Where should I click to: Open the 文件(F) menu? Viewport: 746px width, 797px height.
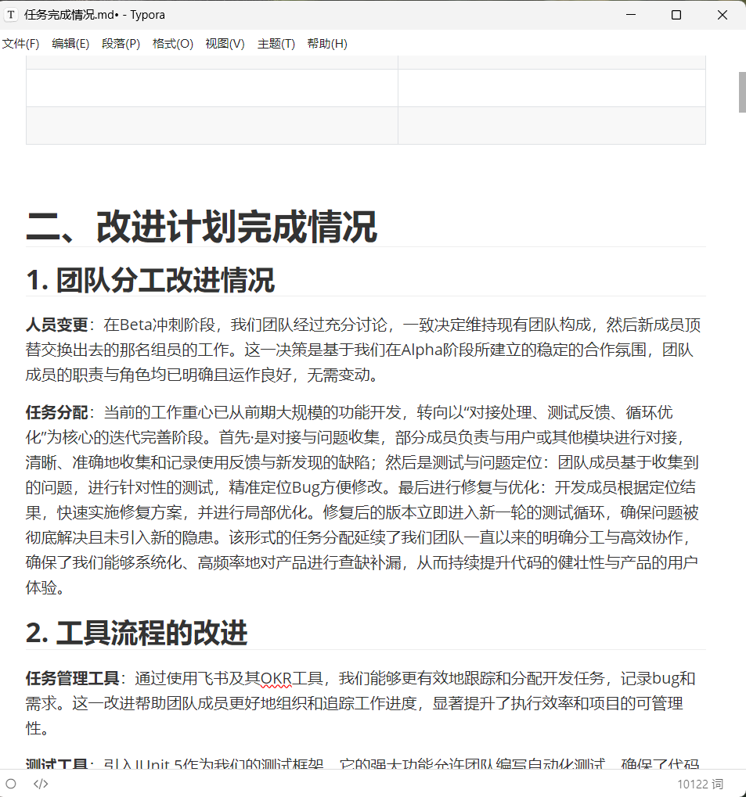click(20, 44)
